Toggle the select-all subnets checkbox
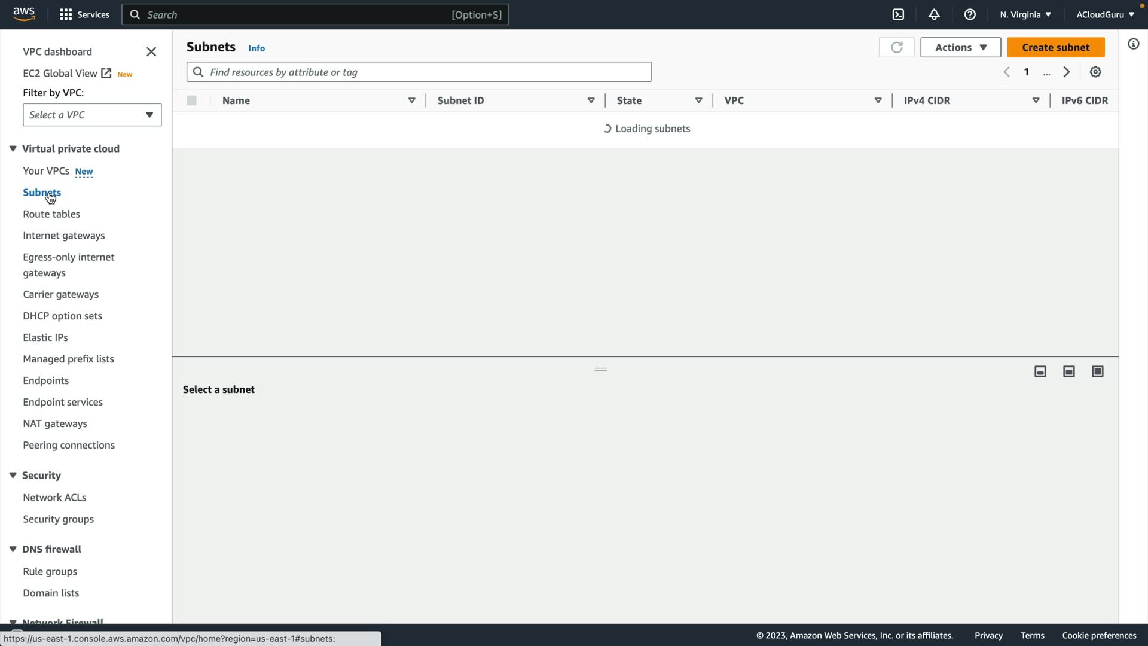Viewport: 1148px width, 646px height. click(191, 100)
